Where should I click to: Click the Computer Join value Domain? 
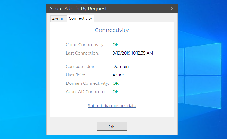point(121,67)
